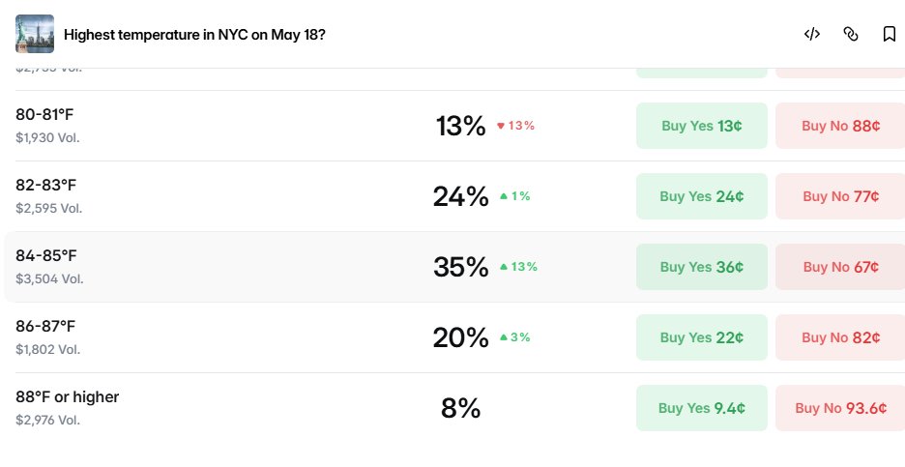The width and height of the screenshot is (905, 467).
Task: Buy Yes at 9.4¢ for 88°F or higher
Action: (702, 408)
